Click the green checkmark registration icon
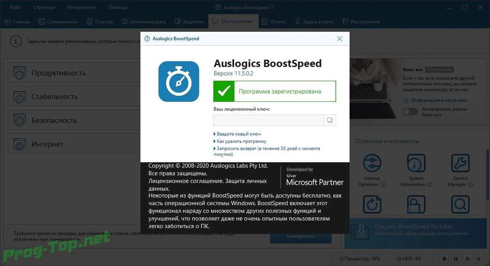Viewport: 490px width, 266px height. 224,91
